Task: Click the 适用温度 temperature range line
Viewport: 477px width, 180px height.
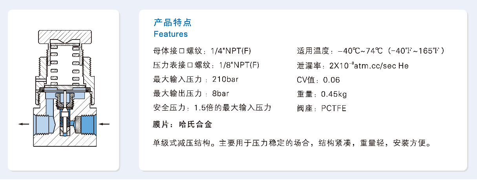Action: 371,51
